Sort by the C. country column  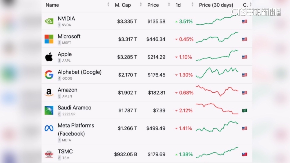tap(245, 5)
